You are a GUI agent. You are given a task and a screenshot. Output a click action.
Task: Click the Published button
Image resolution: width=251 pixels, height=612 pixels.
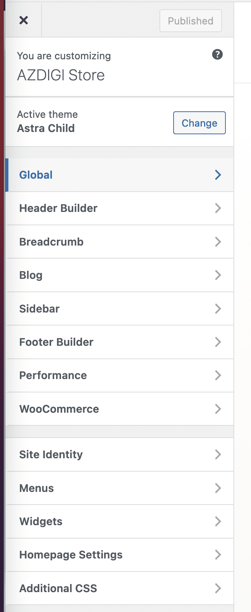(x=190, y=21)
